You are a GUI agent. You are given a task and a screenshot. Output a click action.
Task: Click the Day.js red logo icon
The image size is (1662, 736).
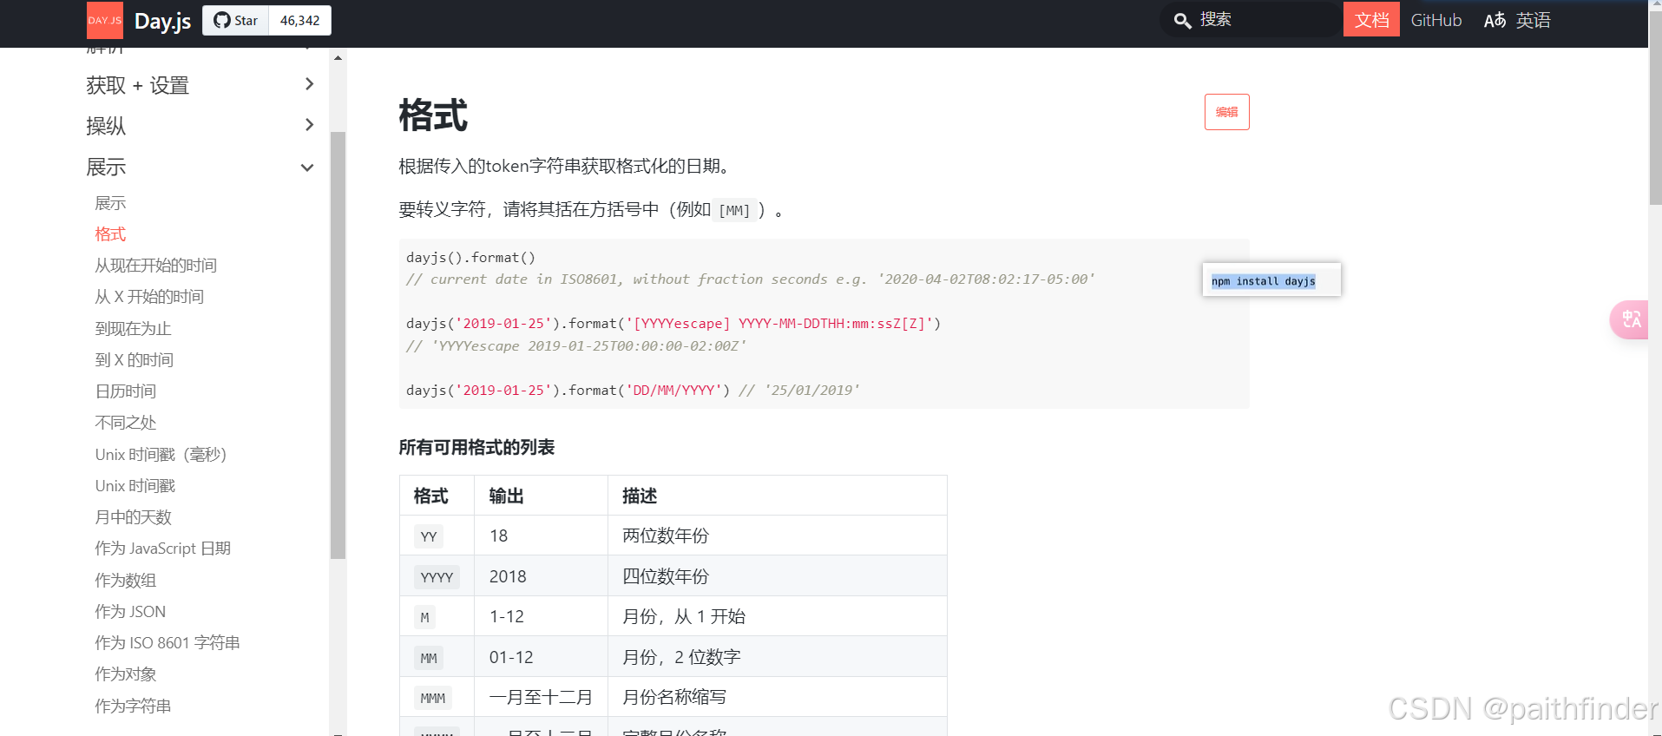point(105,20)
